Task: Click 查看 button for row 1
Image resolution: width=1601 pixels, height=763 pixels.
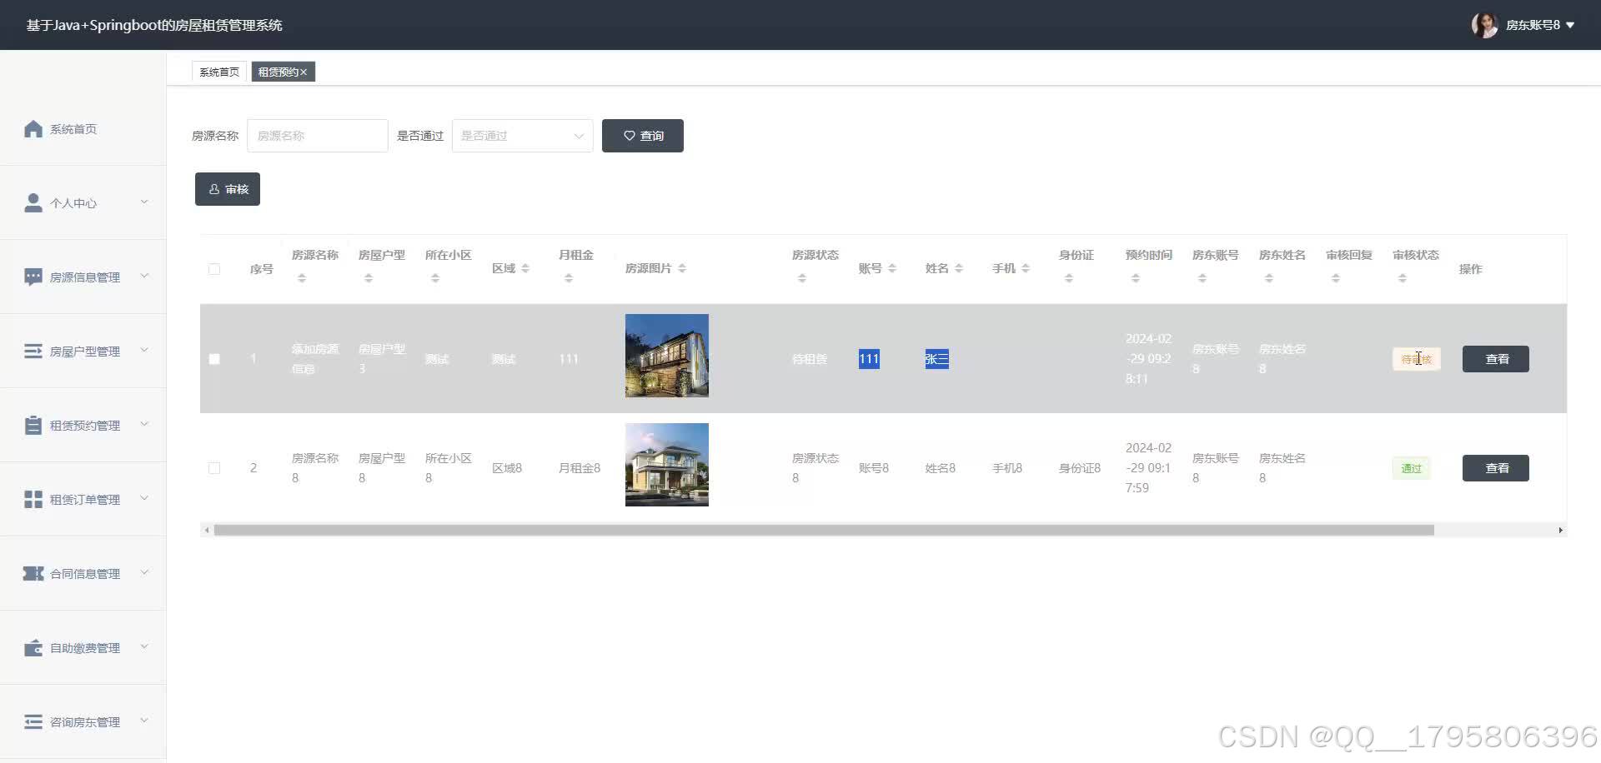Action: [x=1496, y=359]
